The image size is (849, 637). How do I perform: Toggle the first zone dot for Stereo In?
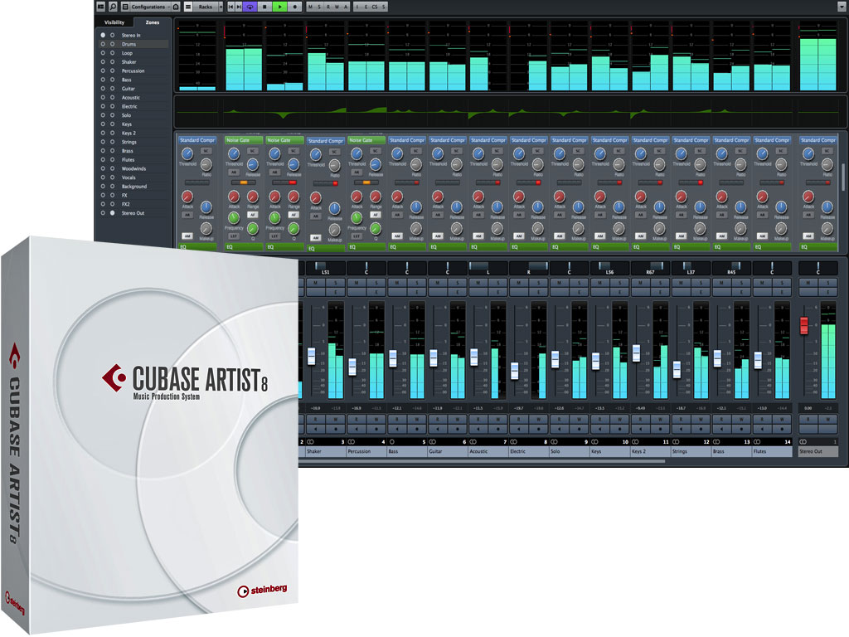[x=103, y=35]
